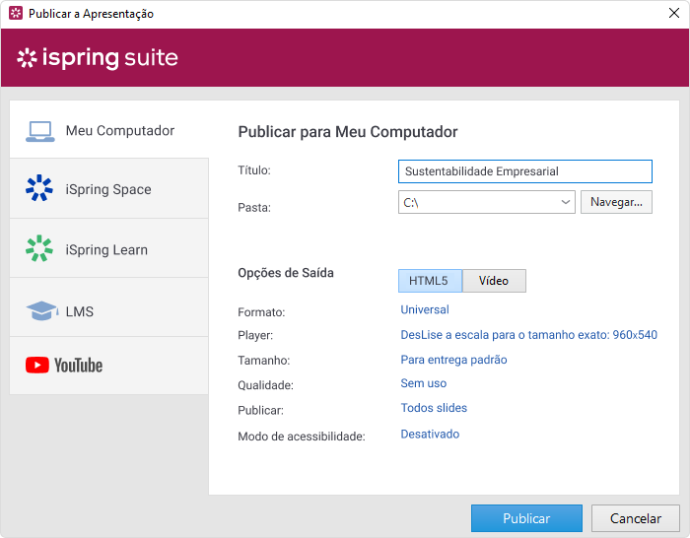Open the Universal format link
The image size is (690, 538).
click(x=425, y=309)
